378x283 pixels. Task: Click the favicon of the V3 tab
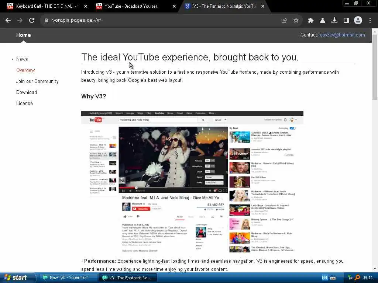[187, 6]
